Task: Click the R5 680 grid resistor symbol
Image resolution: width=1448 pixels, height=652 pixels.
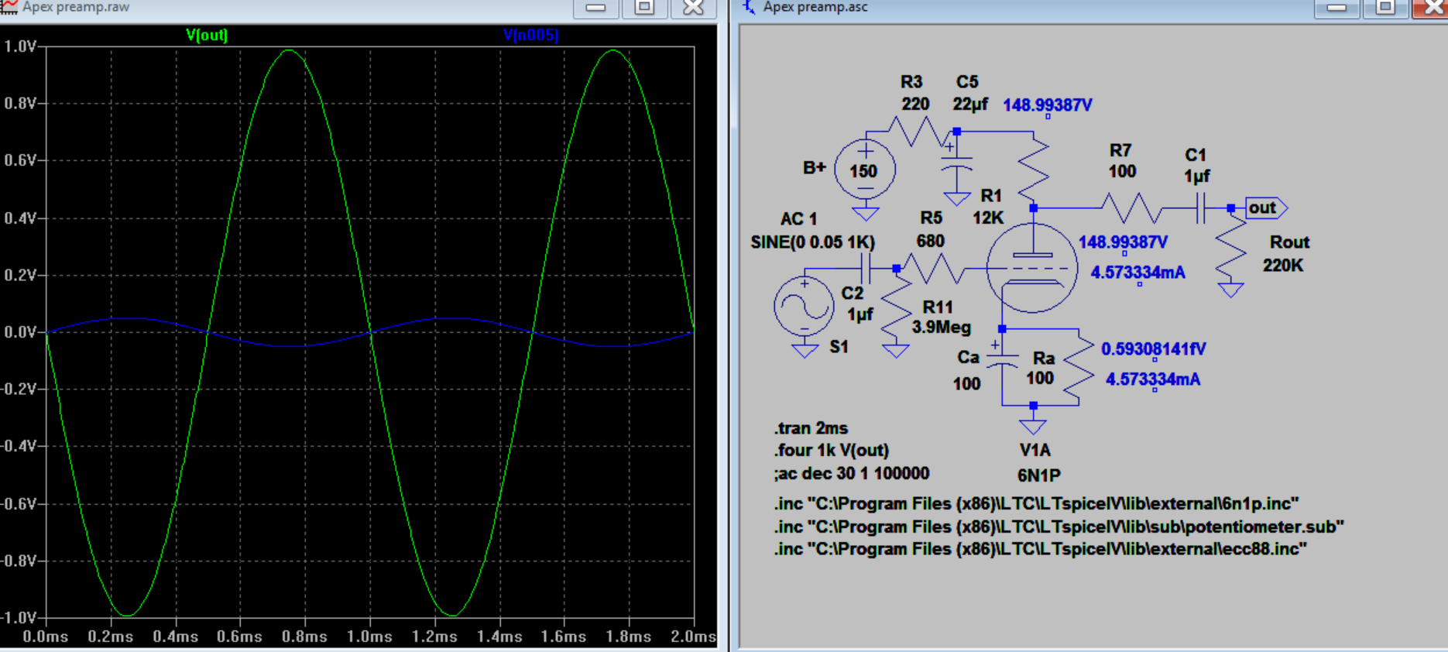Action: [935, 269]
